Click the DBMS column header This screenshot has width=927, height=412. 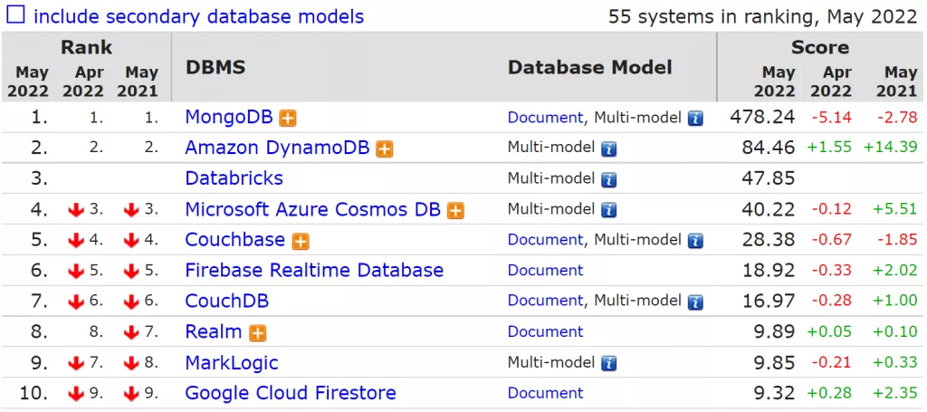pyautogui.click(x=215, y=68)
